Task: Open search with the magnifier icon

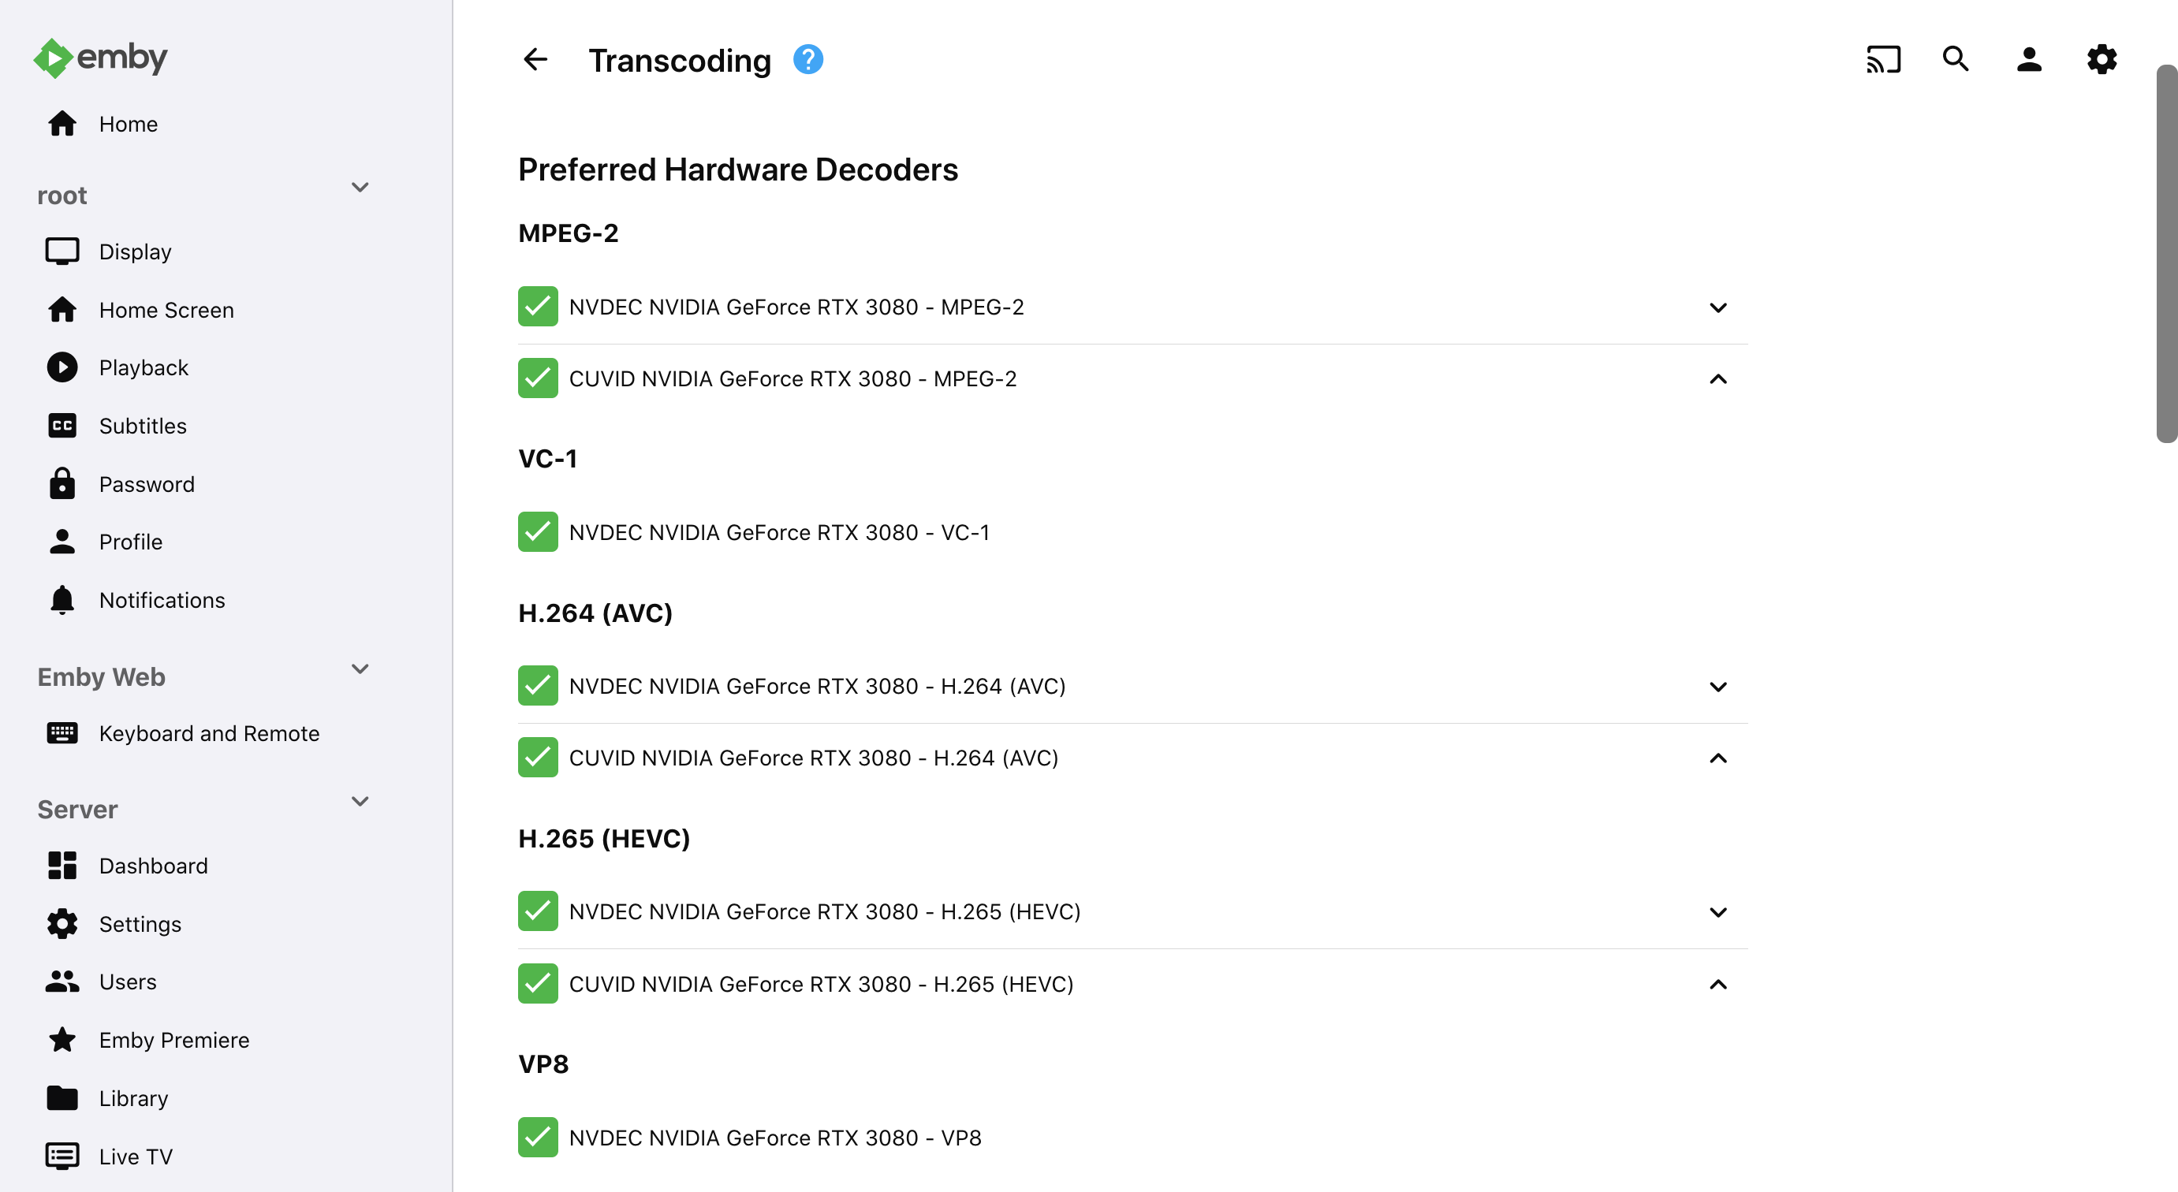Action: point(1955,59)
